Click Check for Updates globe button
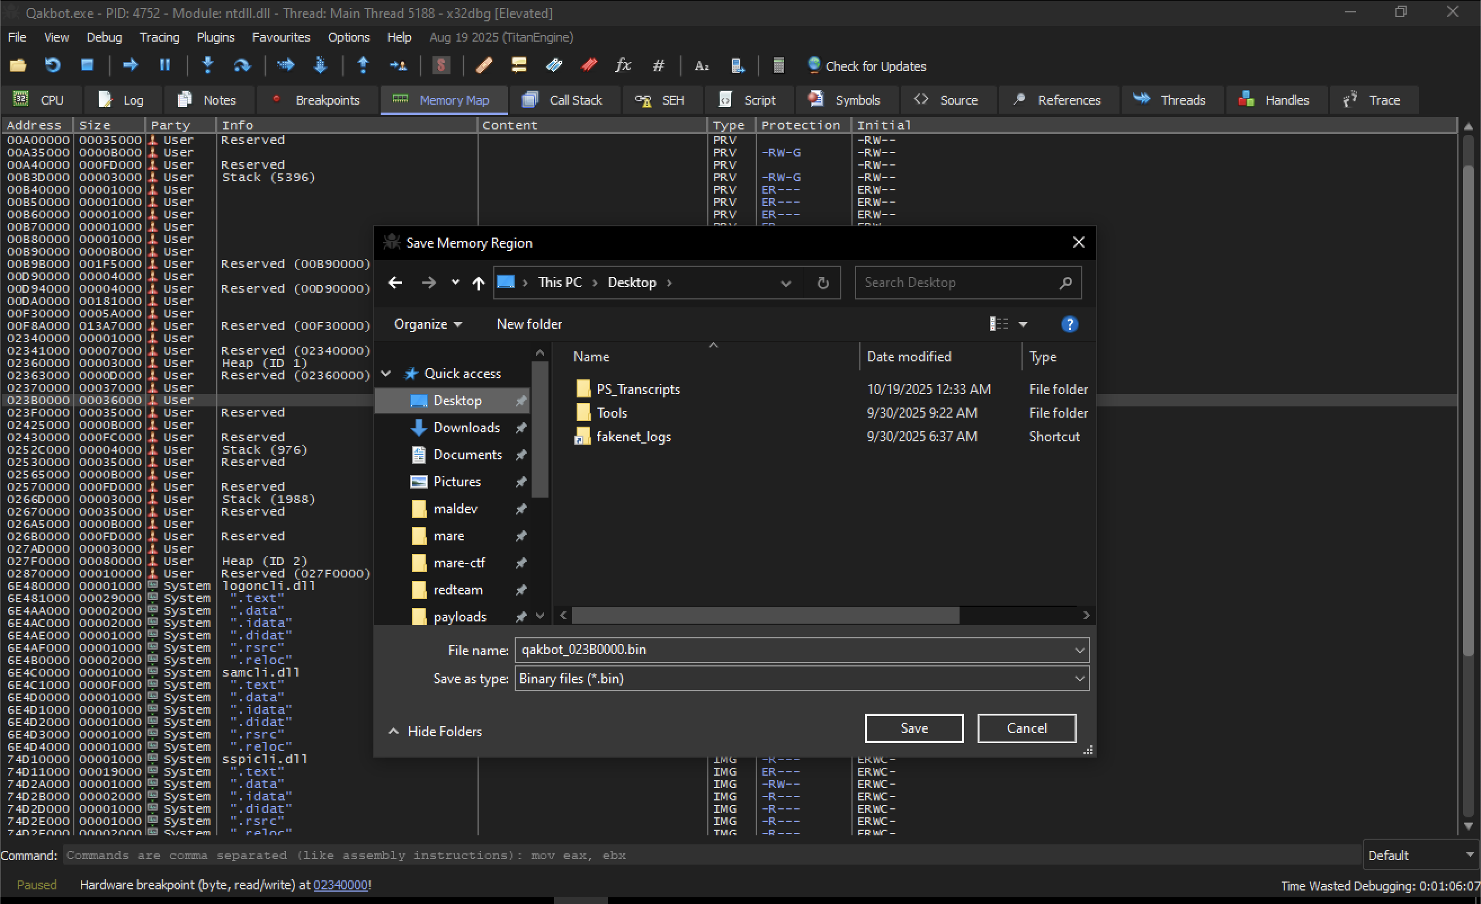The height and width of the screenshot is (904, 1481). click(x=866, y=66)
